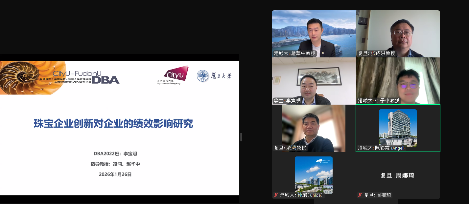This screenshot has width=469, height=204.
Task: Click the muted microphone icon beside 复旦:周娜琦
Action: (359, 195)
